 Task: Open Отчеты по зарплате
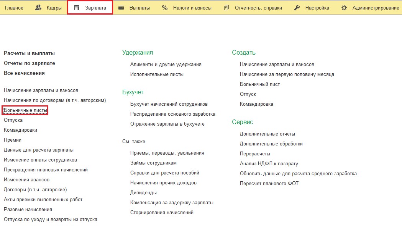[x=29, y=63]
